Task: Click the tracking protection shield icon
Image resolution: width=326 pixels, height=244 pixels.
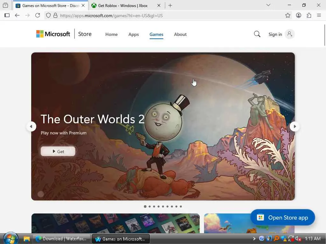Action: (x=48, y=15)
